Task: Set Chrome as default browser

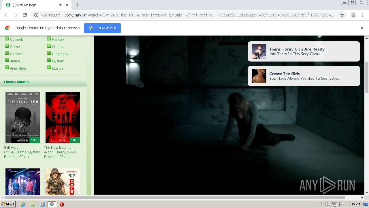Action: (x=102, y=28)
